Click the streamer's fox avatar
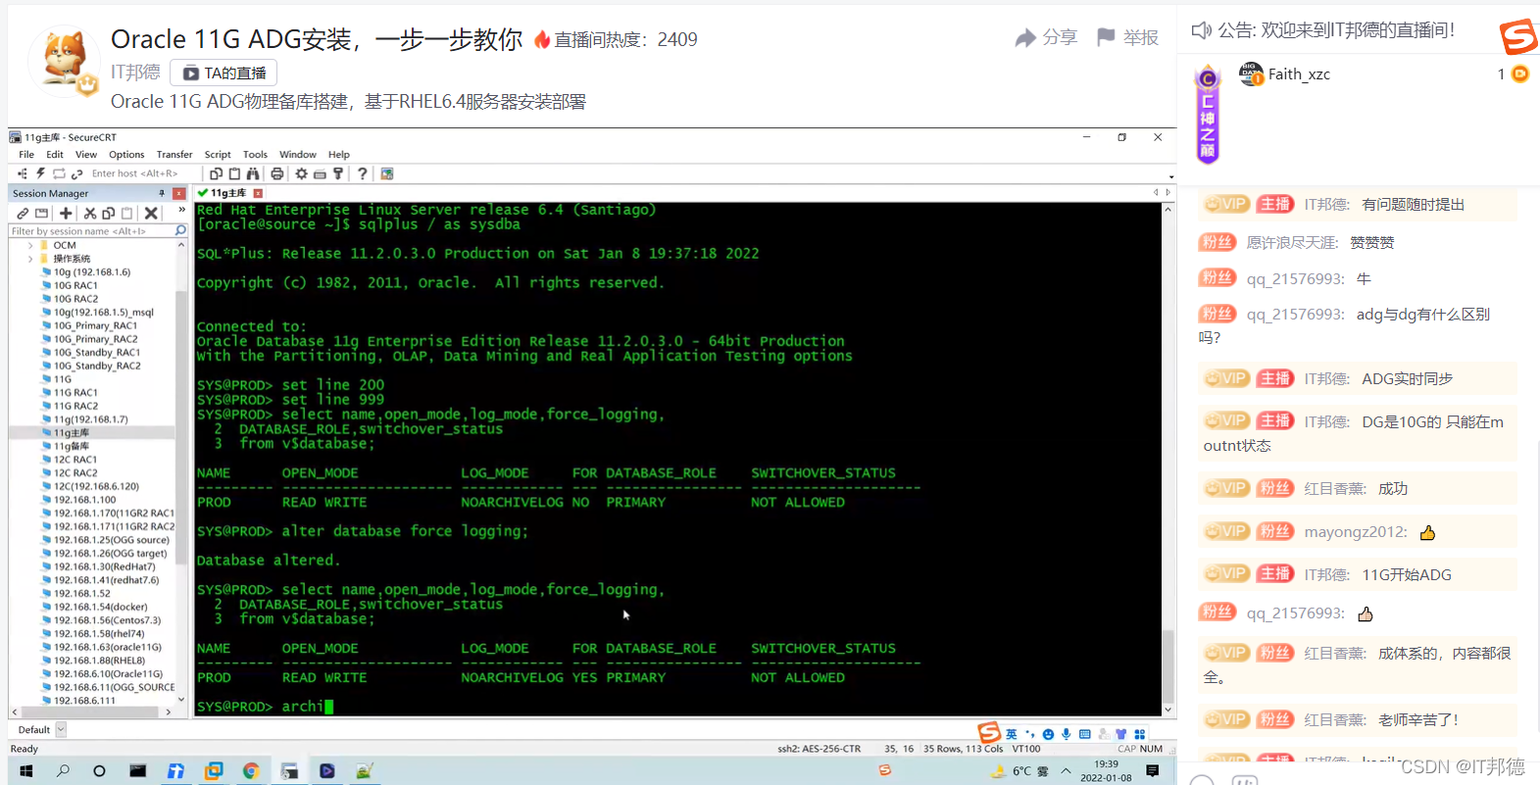 click(x=65, y=61)
